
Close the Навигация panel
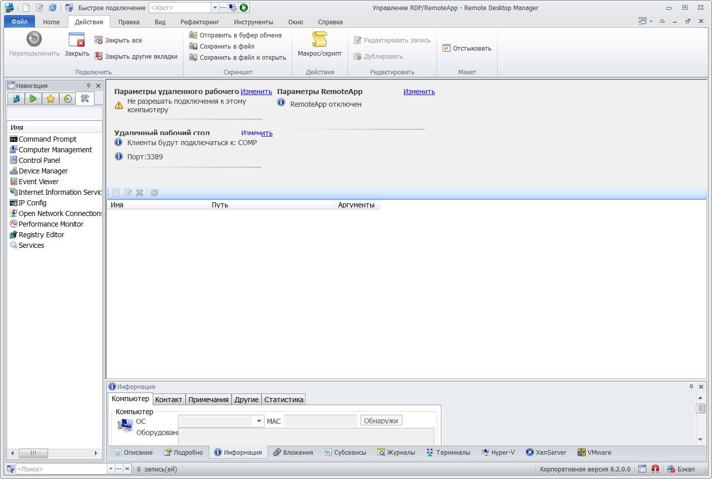[x=98, y=85]
